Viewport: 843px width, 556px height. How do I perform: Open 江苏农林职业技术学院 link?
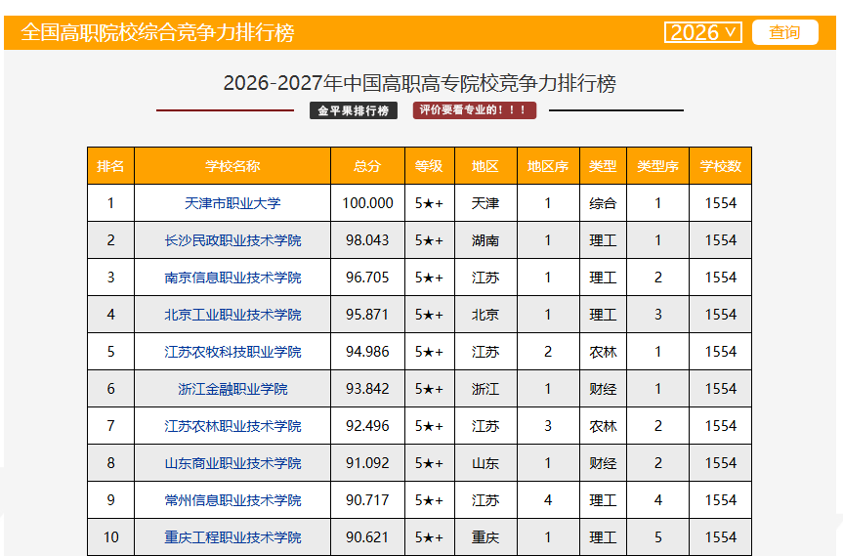pos(232,426)
